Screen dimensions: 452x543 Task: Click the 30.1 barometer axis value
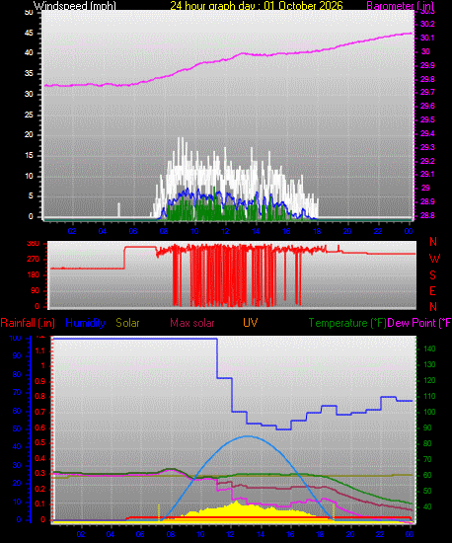(427, 38)
